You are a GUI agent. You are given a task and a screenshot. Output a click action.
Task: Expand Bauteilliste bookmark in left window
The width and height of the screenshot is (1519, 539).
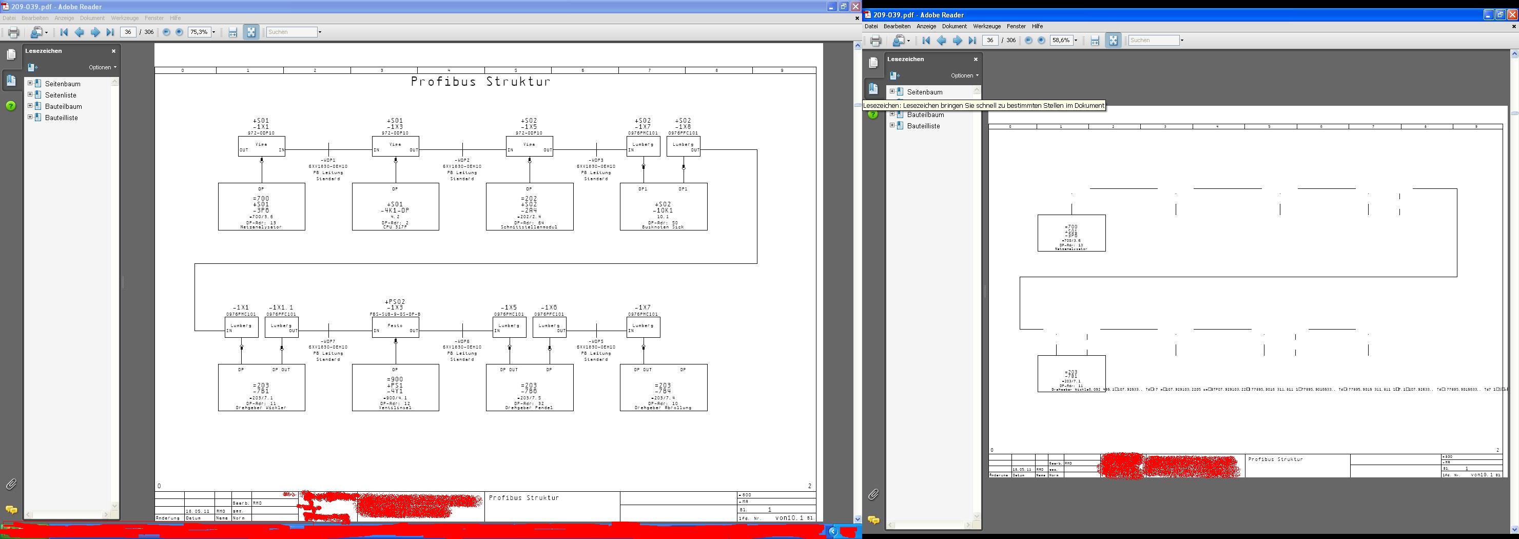(30, 117)
